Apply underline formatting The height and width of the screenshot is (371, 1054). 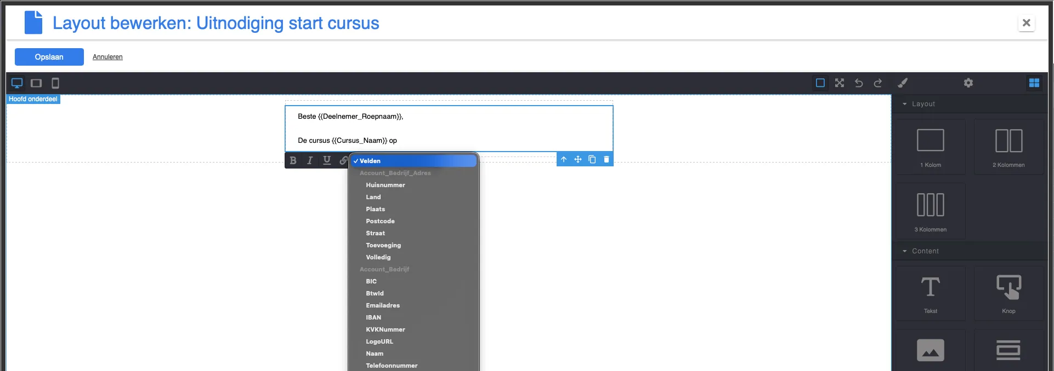327,160
